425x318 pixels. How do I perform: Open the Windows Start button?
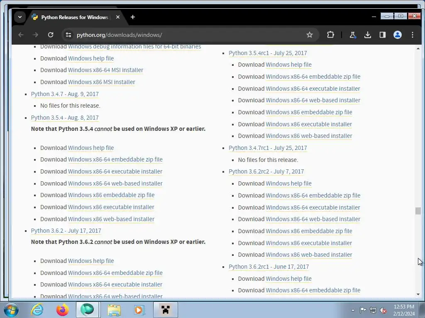click(x=11, y=310)
